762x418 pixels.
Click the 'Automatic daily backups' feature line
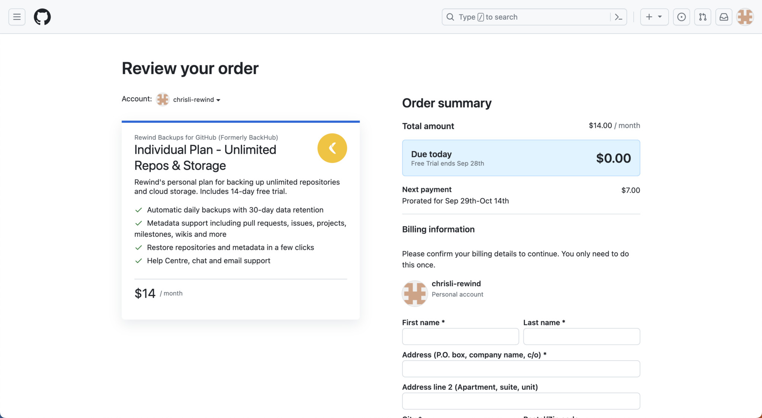pyautogui.click(x=229, y=210)
